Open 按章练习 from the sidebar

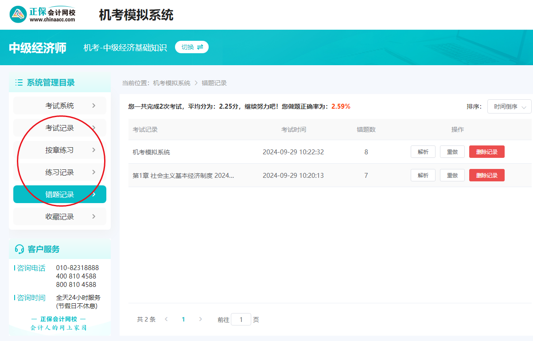(x=59, y=150)
